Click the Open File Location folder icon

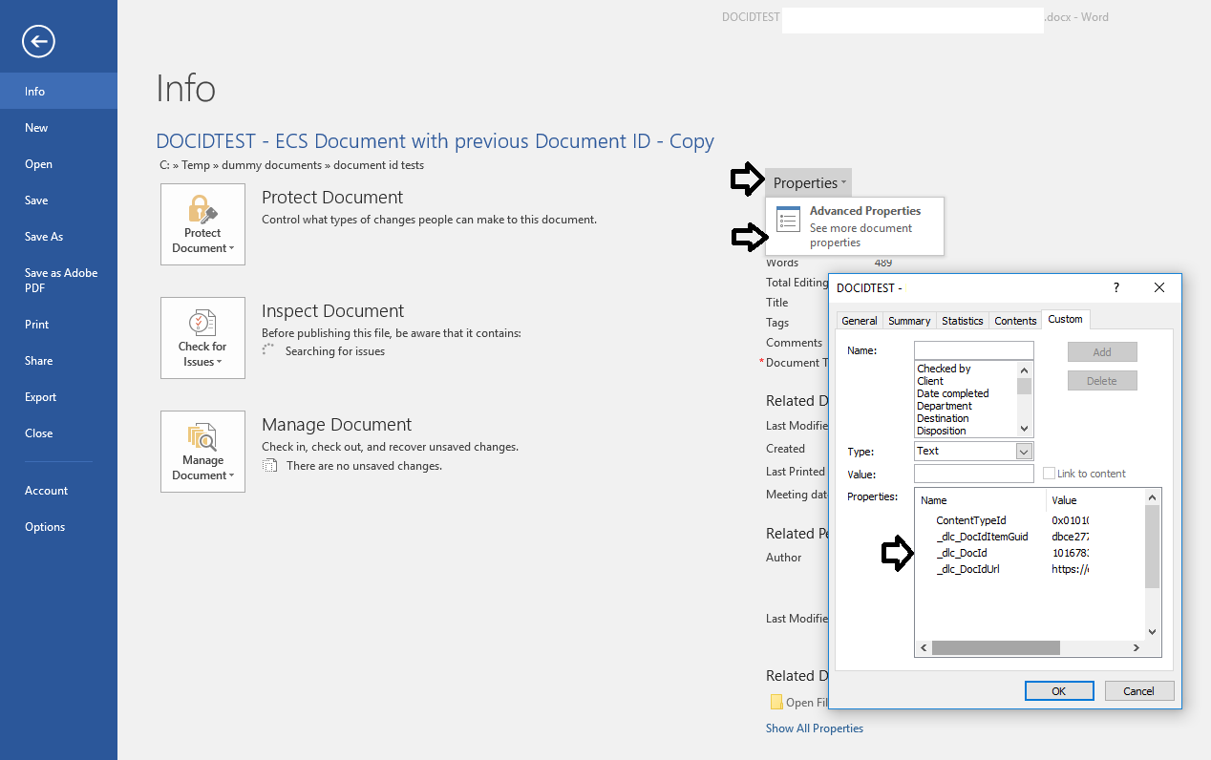tap(776, 702)
